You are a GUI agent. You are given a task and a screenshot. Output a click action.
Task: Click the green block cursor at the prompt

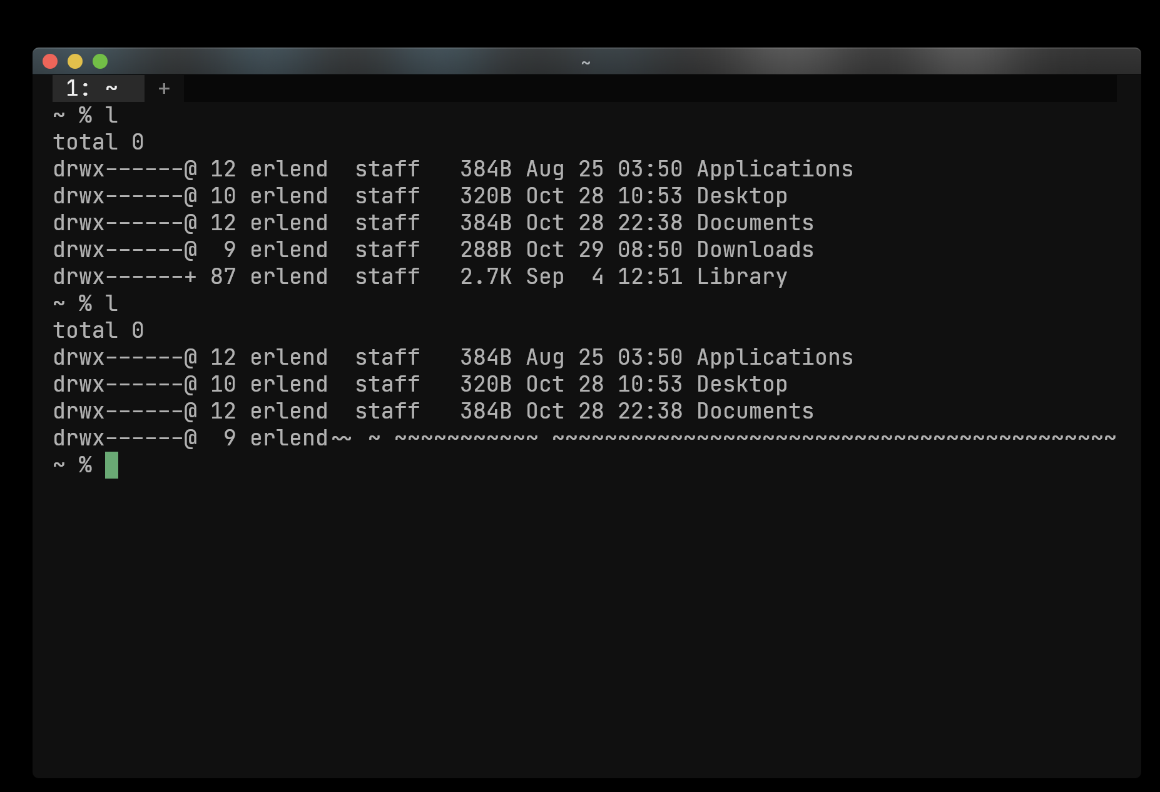pyautogui.click(x=111, y=465)
